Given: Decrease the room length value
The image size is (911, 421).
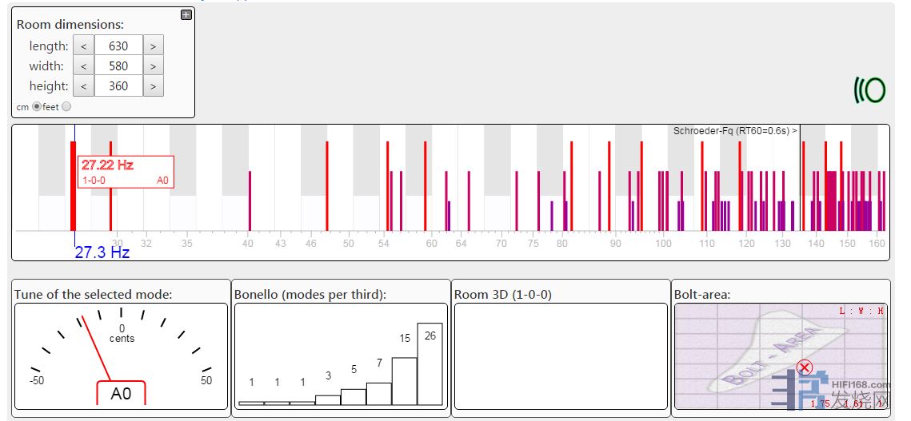Looking at the screenshot, I should tap(83, 46).
